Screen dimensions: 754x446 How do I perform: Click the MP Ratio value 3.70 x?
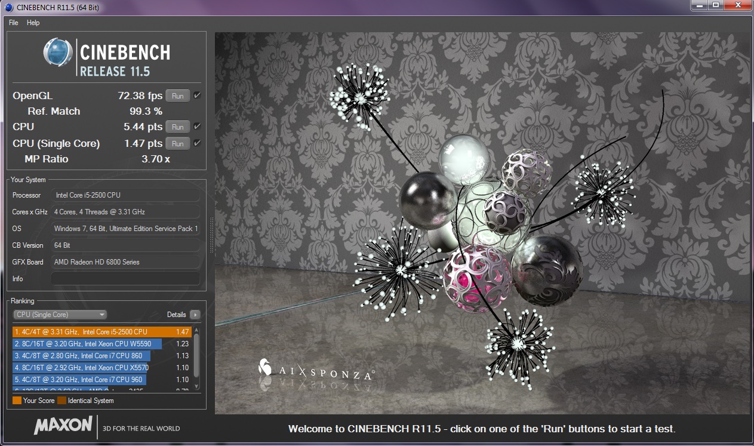click(155, 159)
